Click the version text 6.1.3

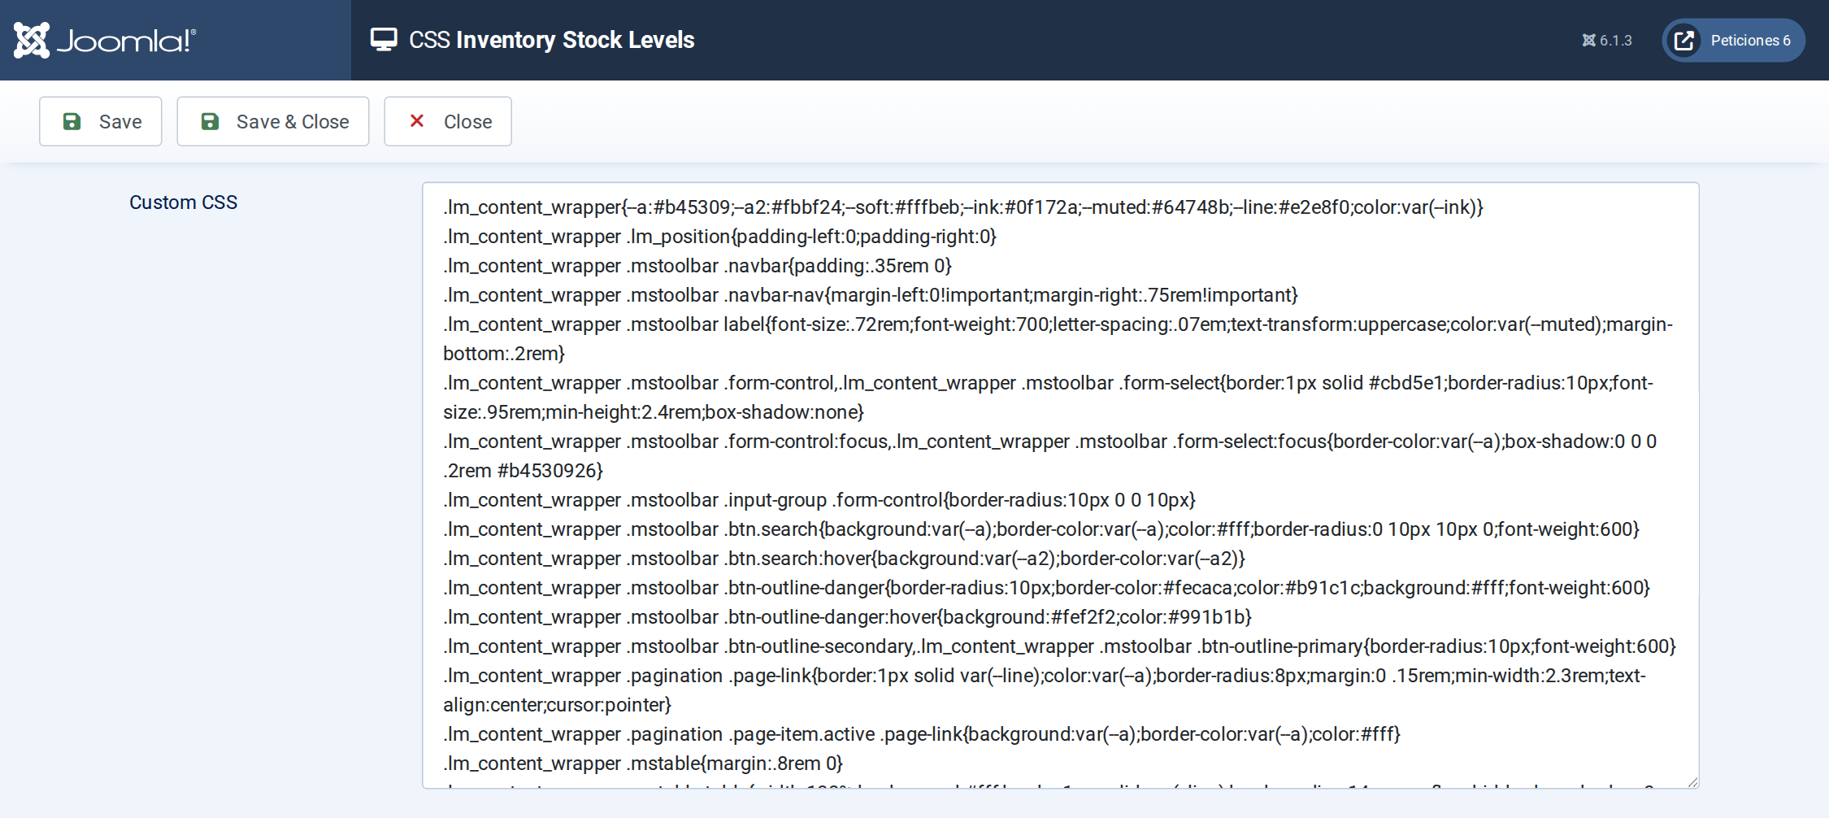click(x=1615, y=41)
